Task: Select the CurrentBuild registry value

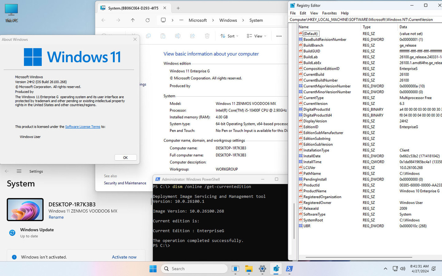Action: (314, 75)
